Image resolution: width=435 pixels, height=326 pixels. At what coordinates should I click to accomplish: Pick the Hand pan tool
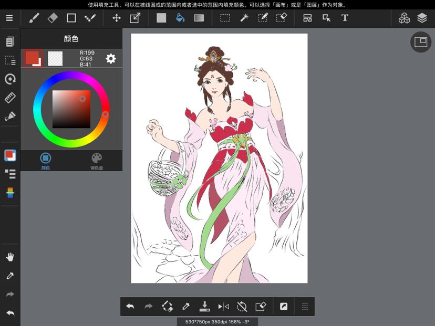tap(10, 257)
